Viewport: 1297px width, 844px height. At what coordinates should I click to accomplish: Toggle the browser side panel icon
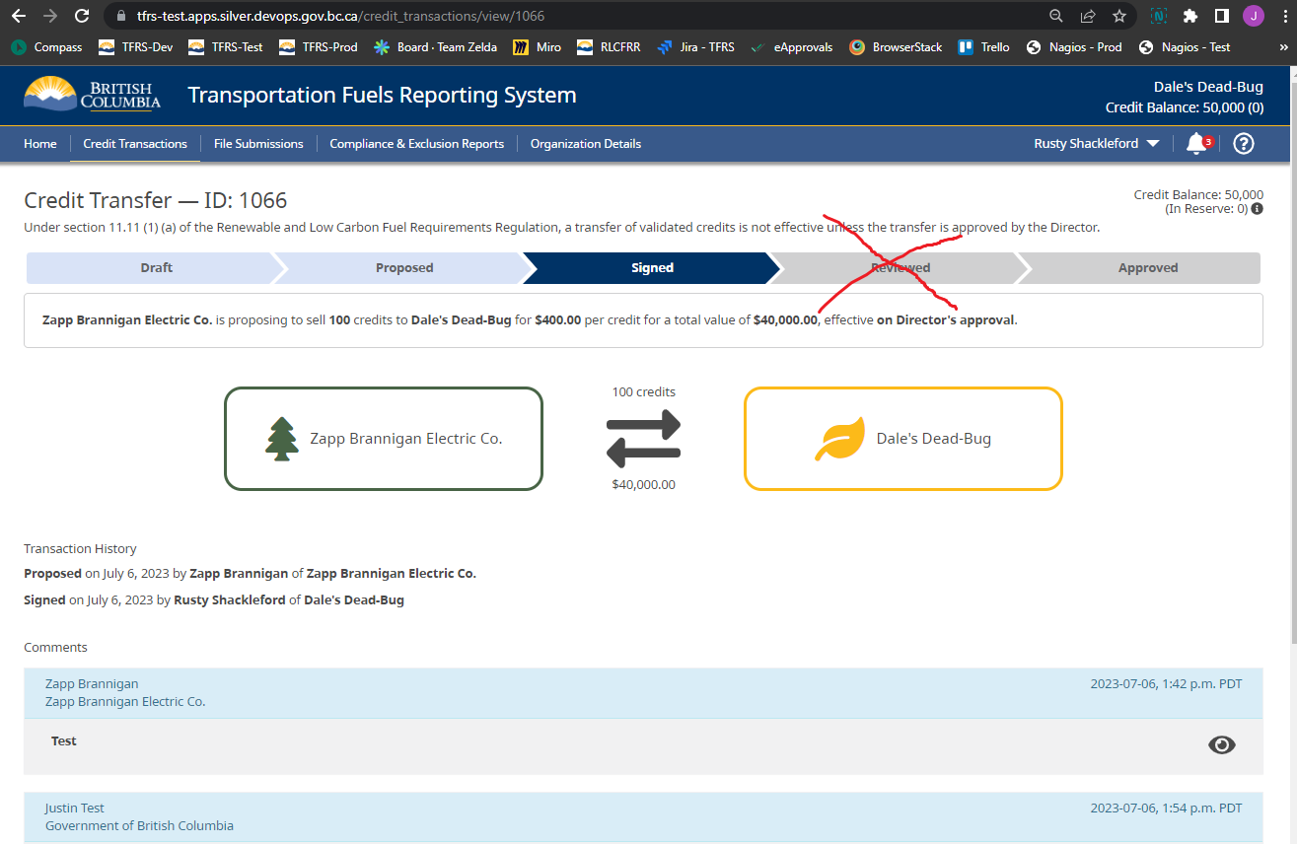point(1221,16)
